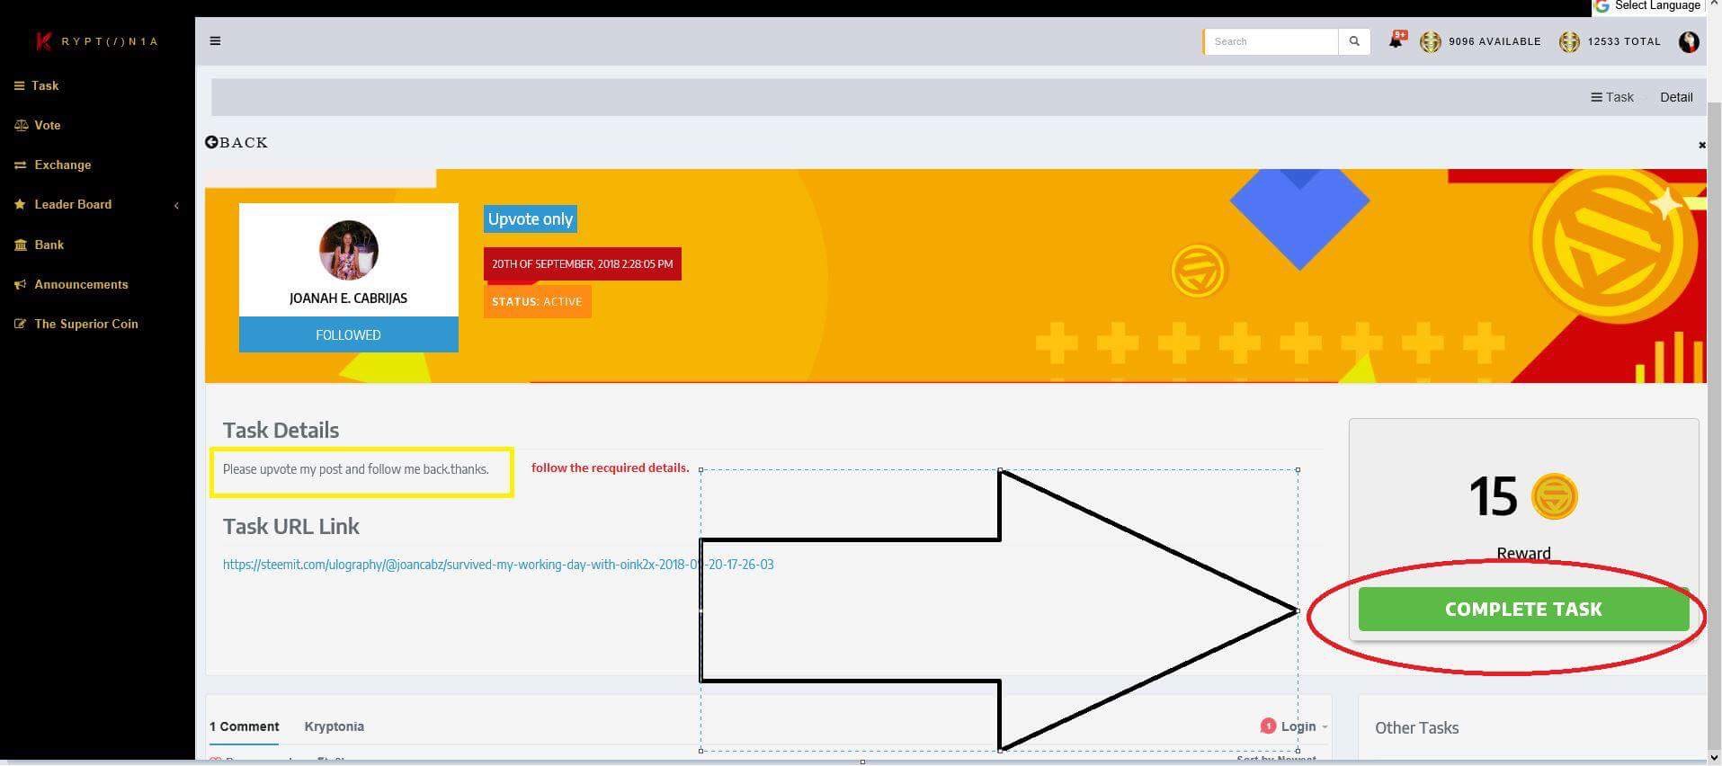The image size is (1722, 766).
Task: Click the reward coin icon
Action: tap(1554, 496)
